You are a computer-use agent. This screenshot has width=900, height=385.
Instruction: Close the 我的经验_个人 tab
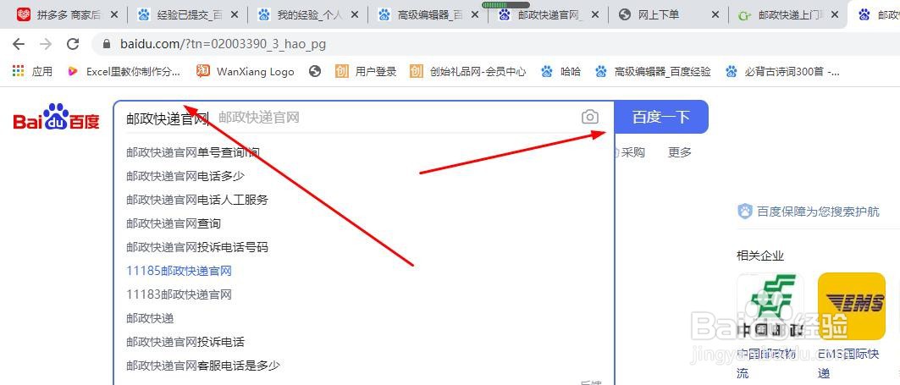click(355, 15)
